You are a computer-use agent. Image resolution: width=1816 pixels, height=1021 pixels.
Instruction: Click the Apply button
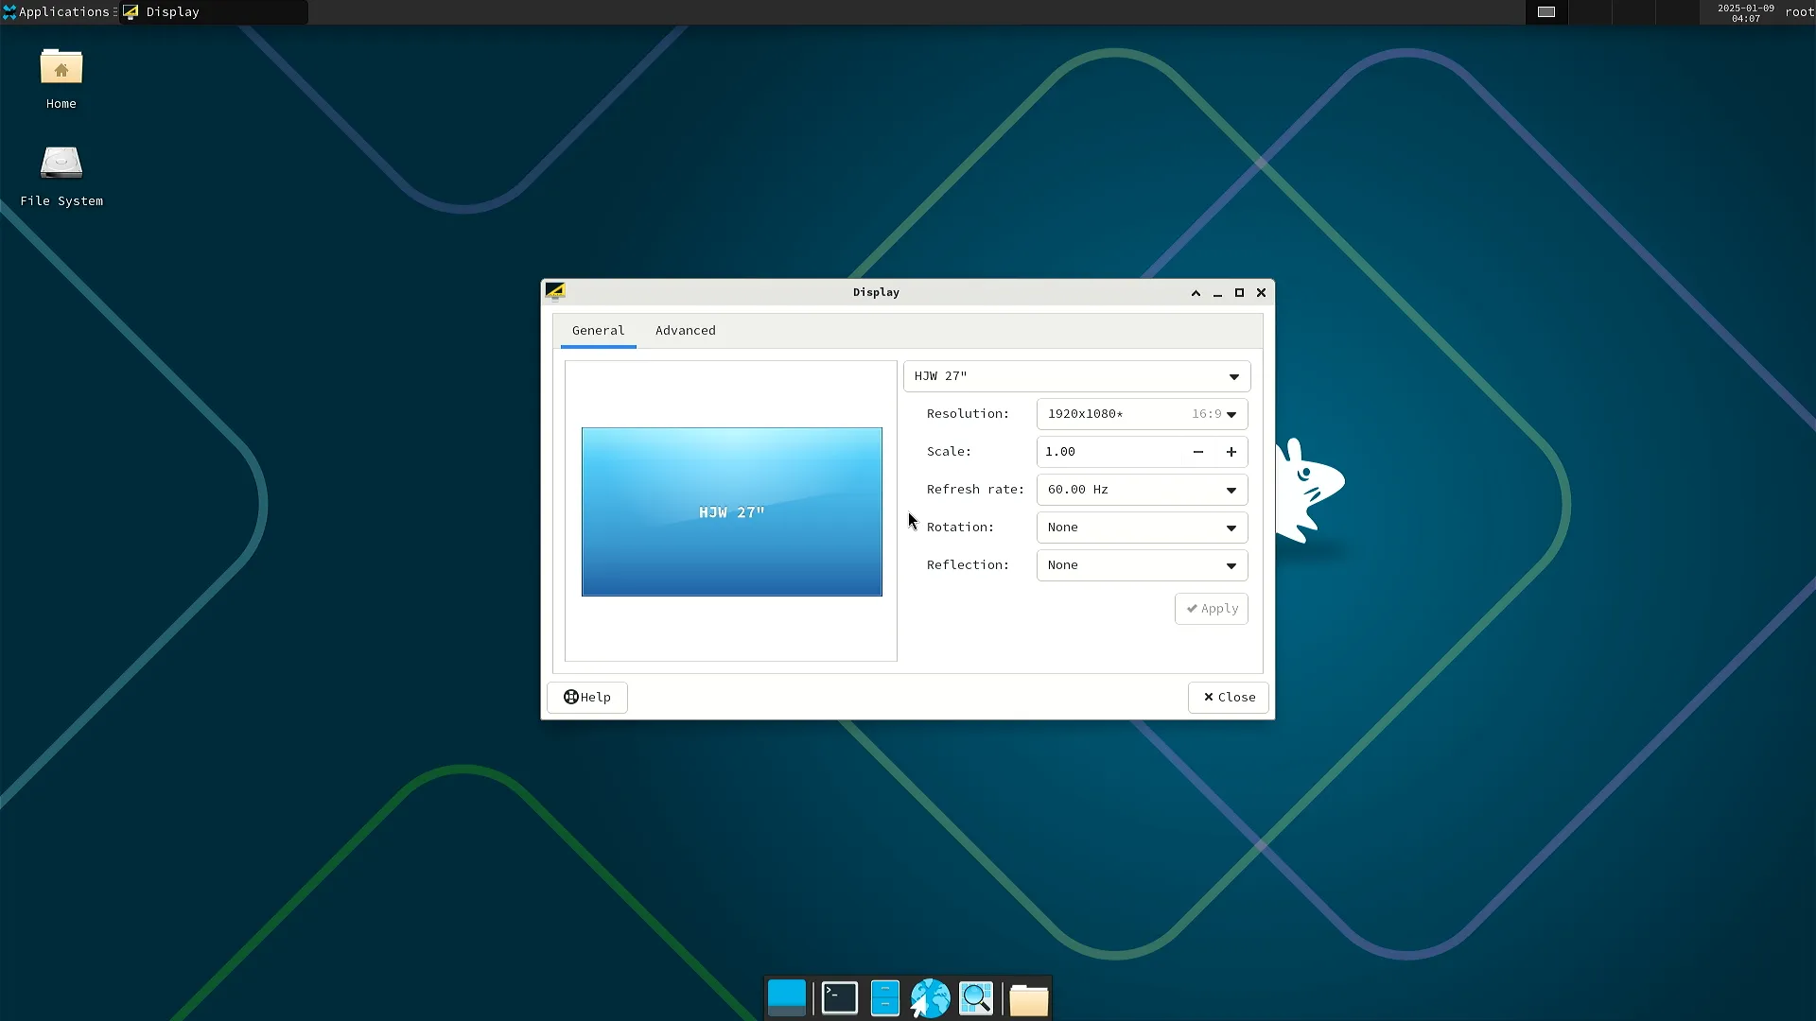click(1211, 608)
